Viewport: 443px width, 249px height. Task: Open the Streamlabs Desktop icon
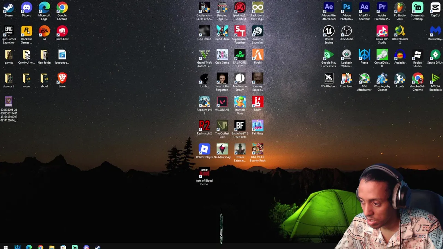[417, 8]
